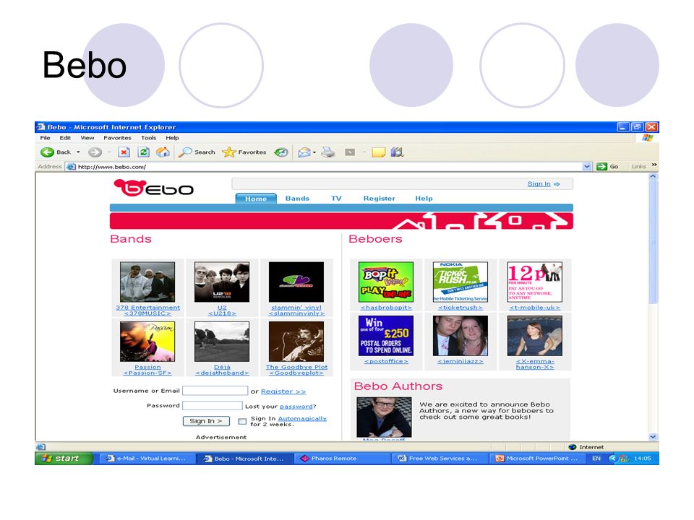The height and width of the screenshot is (520, 694).
Task: Click the scrollbar up arrow
Action: coord(653,176)
